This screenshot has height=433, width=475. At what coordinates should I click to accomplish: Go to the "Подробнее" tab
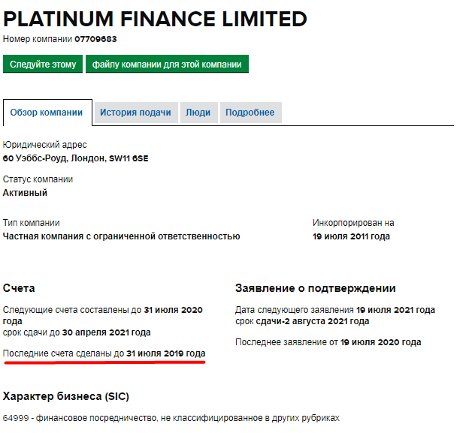pyautogui.click(x=250, y=113)
